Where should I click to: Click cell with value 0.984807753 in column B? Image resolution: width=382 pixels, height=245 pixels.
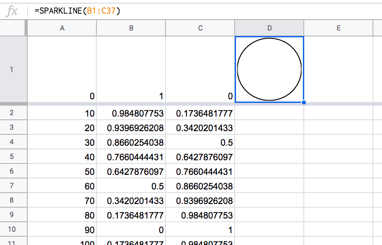point(131,113)
